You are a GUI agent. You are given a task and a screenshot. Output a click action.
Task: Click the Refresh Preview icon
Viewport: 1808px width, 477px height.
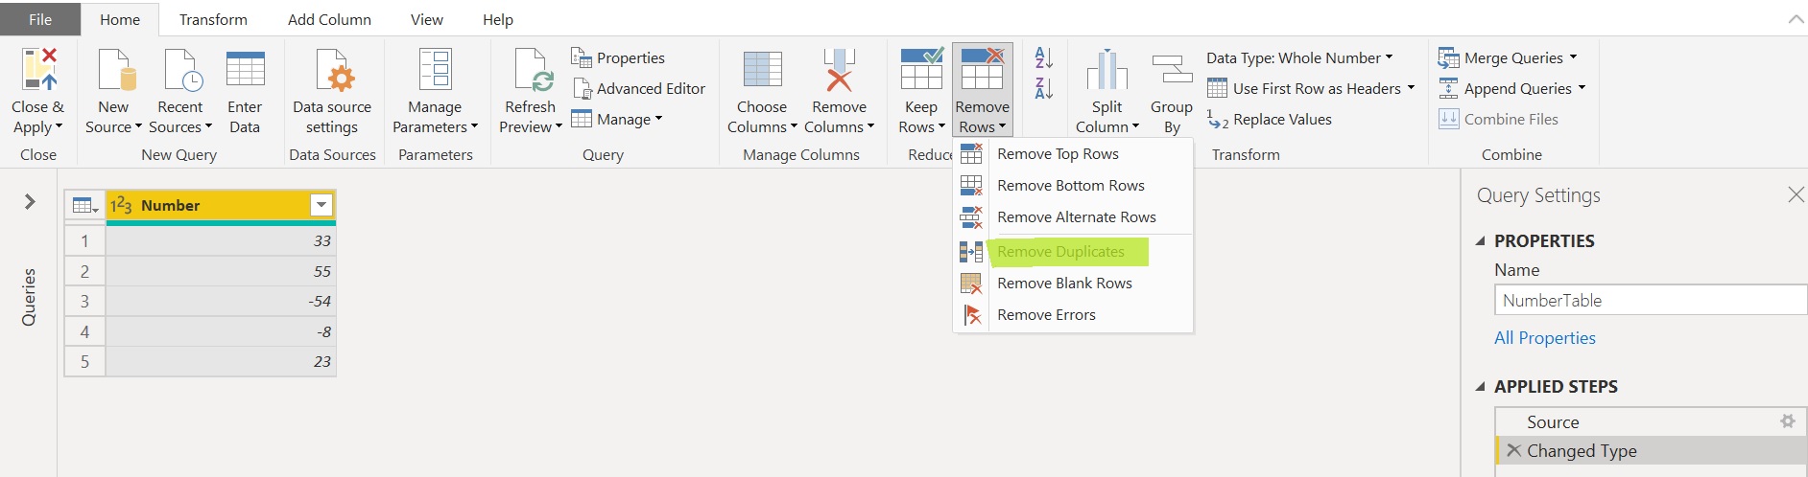click(x=530, y=70)
